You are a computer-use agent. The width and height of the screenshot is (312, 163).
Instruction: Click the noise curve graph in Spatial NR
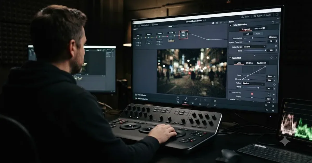tap(254, 70)
